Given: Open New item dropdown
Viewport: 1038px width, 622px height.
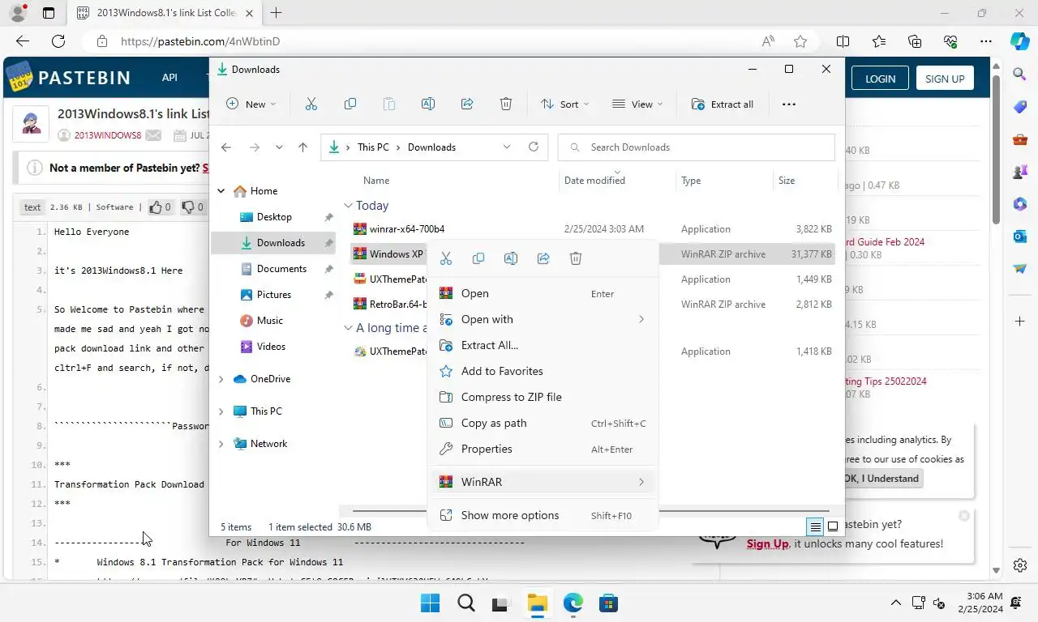Looking at the screenshot, I should 251,104.
